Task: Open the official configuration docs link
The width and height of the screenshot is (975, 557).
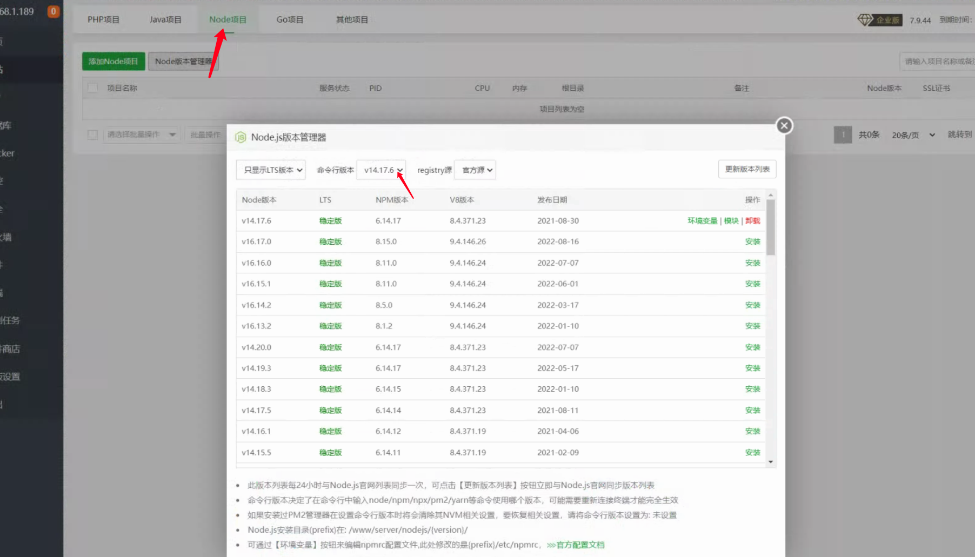Action: coord(576,545)
